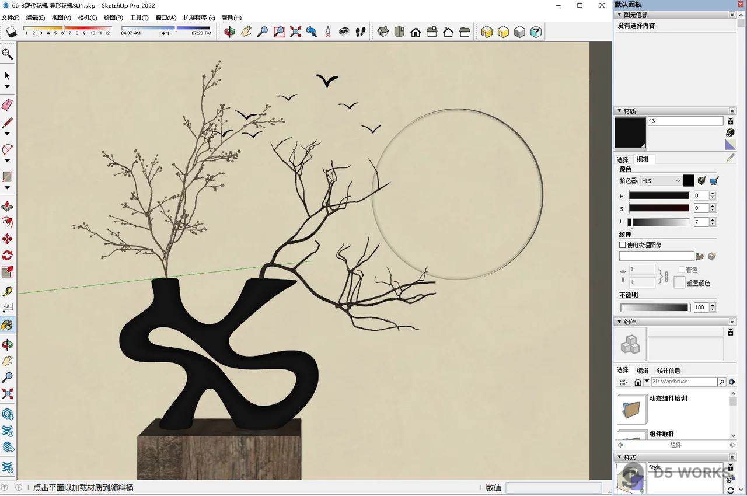
Task: Select the Position Camera tool
Action: [x=328, y=32]
